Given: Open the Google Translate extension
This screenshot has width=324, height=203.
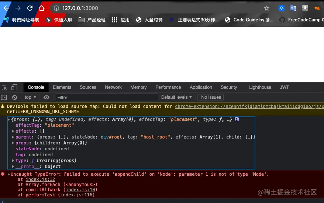Looking at the screenshot, I should click(293, 8).
